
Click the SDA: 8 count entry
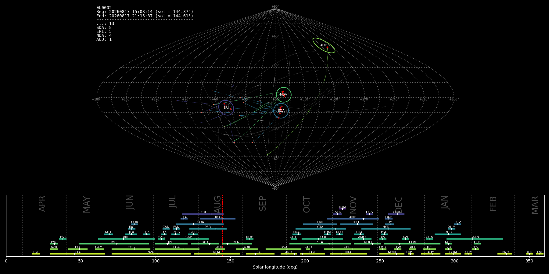point(104,28)
